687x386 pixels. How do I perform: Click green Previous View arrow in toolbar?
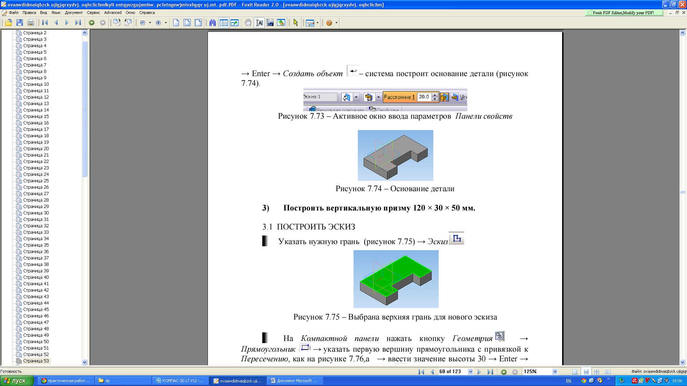tap(92, 23)
